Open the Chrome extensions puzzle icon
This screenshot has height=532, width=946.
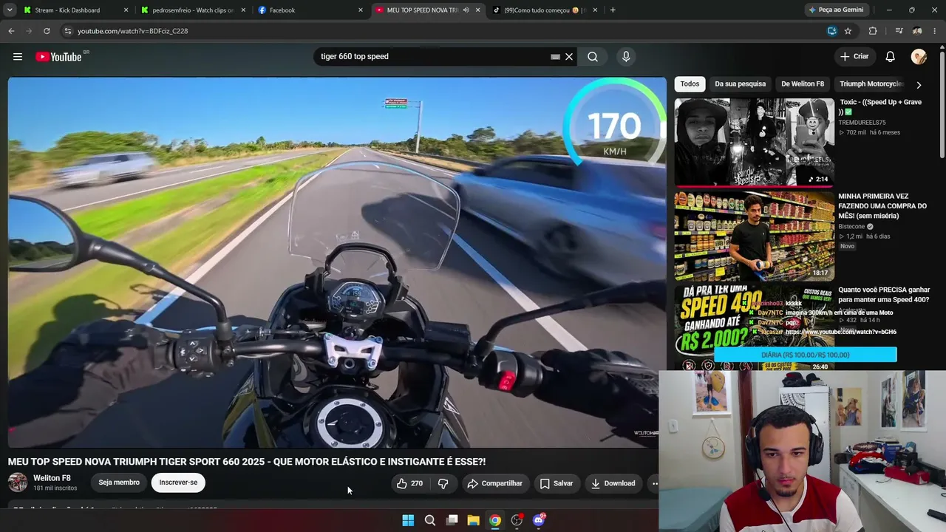tap(873, 31)
